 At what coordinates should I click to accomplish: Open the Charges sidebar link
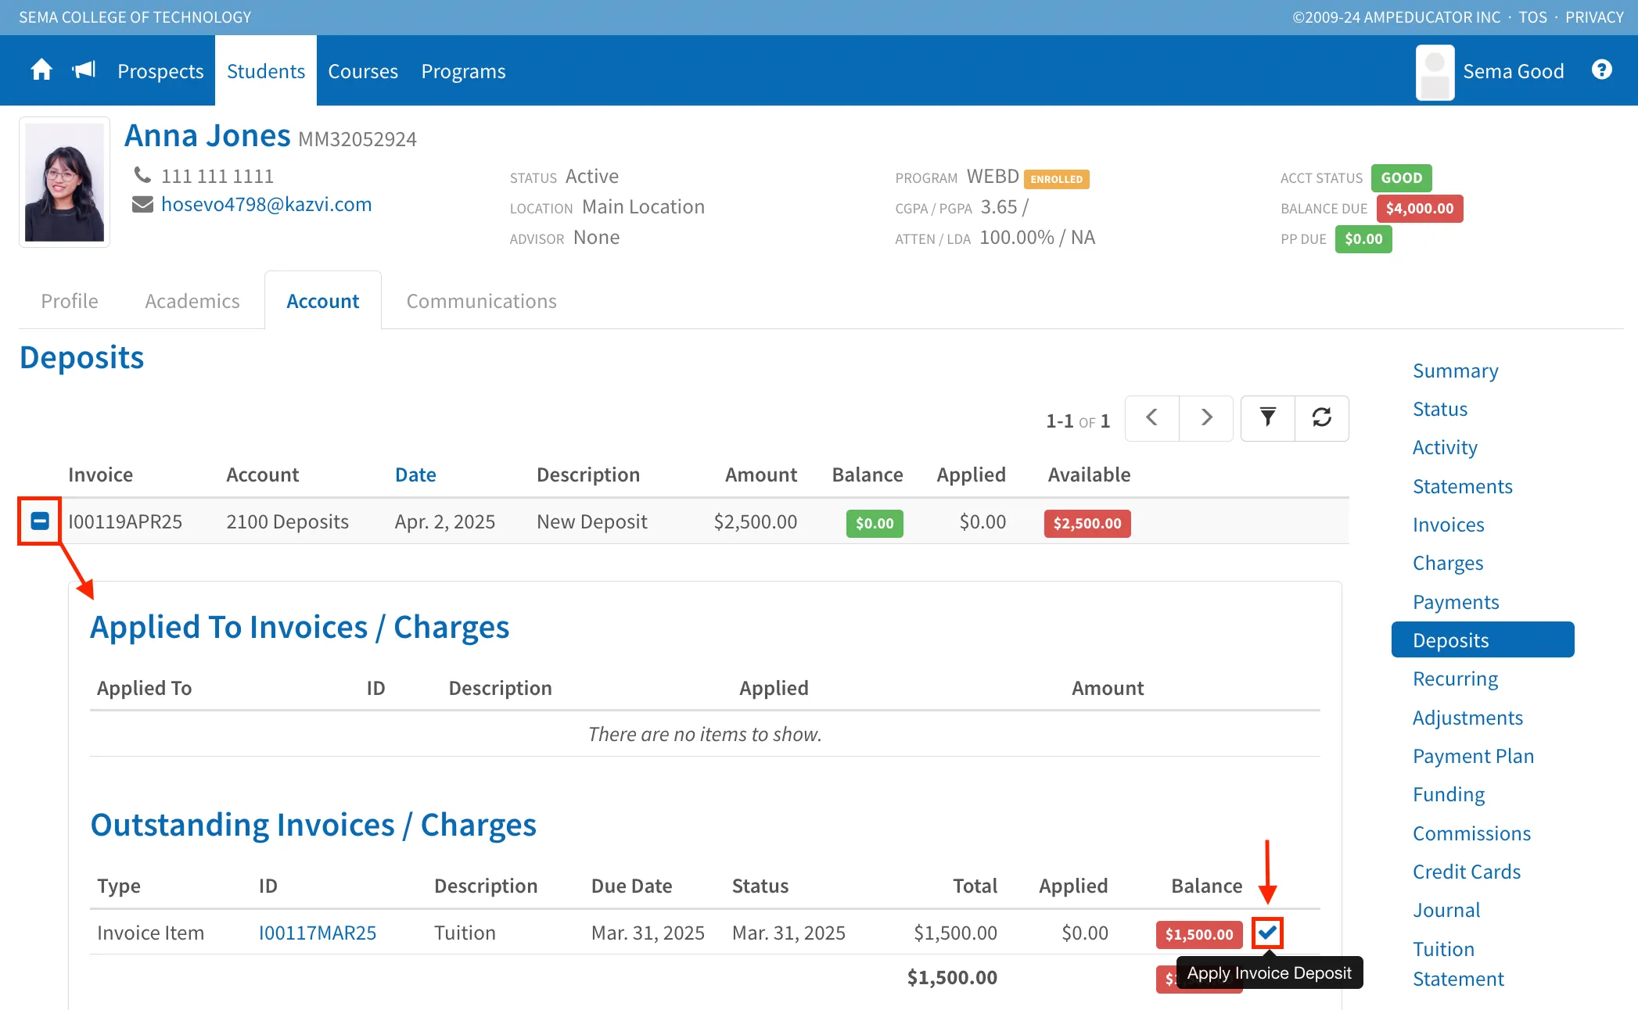1447,563
